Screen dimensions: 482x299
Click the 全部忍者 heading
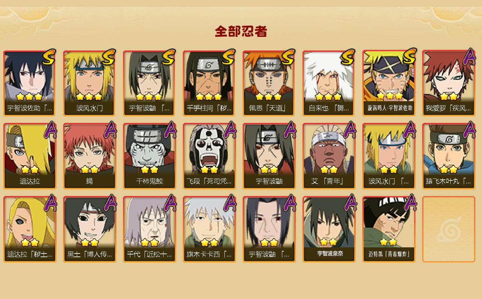pos(241,31)
